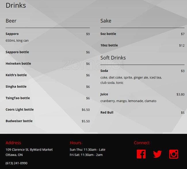Select Coors Light bottle item
The height and width of the screenshot is (169, 187).
[20, 110]
